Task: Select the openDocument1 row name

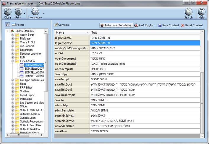Action: click(x=72, y=58)
